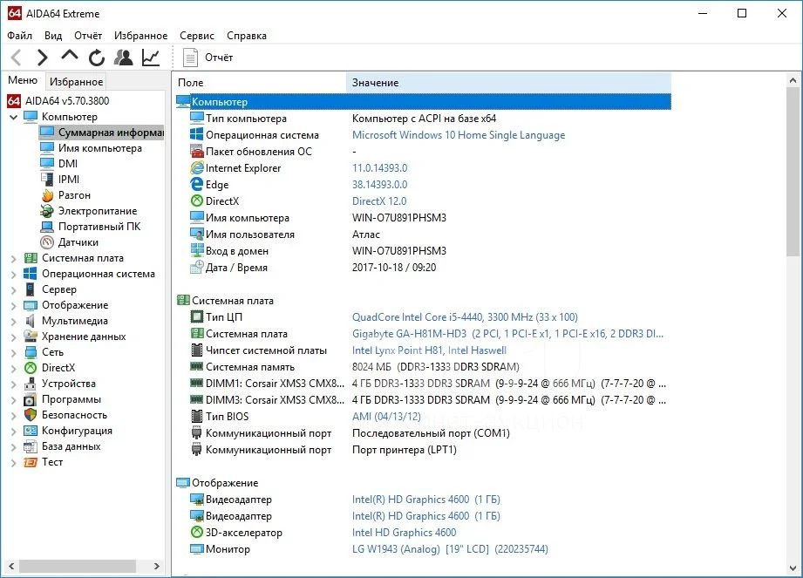803x578 pixels.
Task: Open the AMI (04/13/12) BIOS link
Action: [x=386, y=416]
